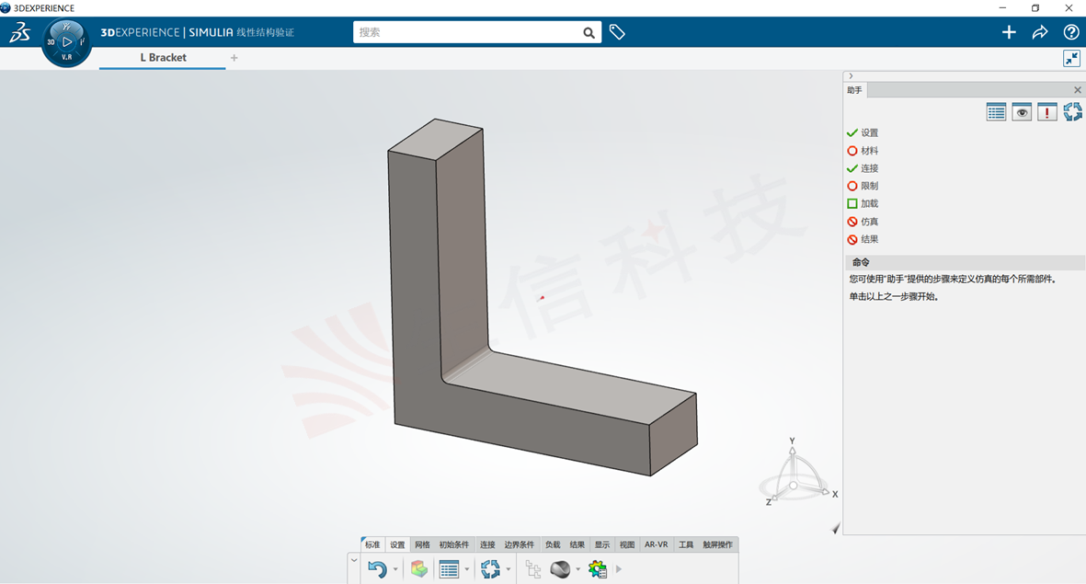
Task: Toggle the eye visibility icon in assistant panel
Action: [x=1022, y=112]
